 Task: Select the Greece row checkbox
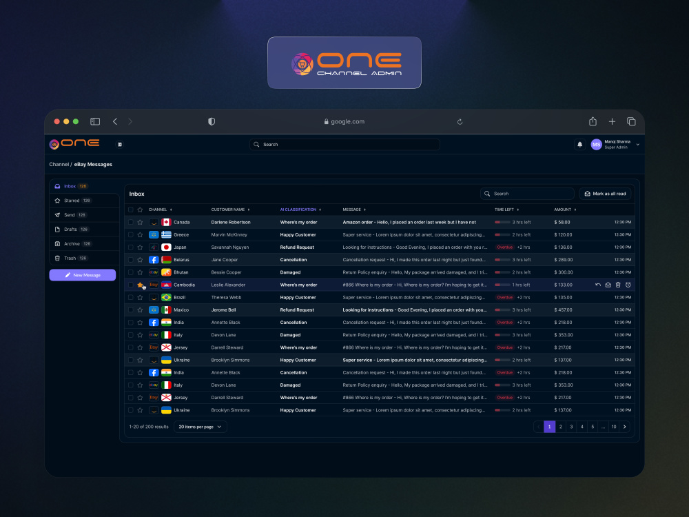(x=130, y=235)
